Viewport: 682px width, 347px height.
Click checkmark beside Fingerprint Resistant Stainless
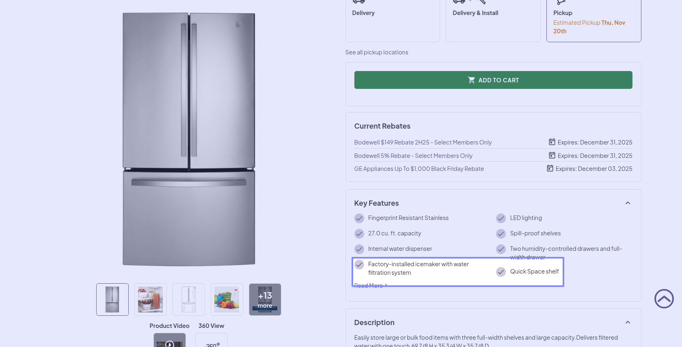click(359, 218)
